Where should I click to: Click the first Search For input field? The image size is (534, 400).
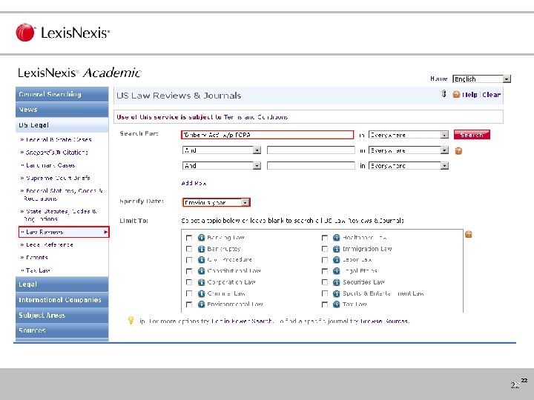point(267,135)
